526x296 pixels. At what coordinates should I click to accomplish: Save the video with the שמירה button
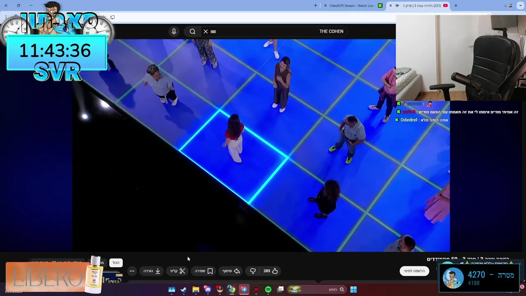pyautogui.click(x=204, y=271)
